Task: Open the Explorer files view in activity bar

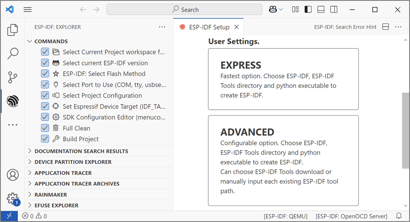Action: [x=13, y=30]
